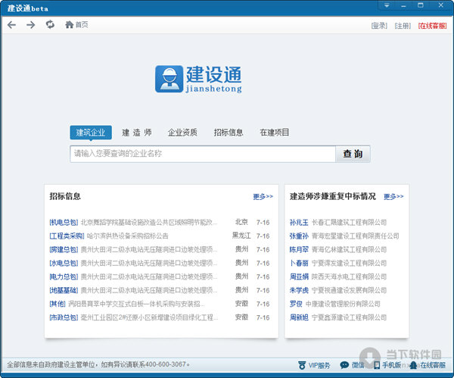
Task: Click the 建设通 helmet logo
Action: [x=169, y=79]
